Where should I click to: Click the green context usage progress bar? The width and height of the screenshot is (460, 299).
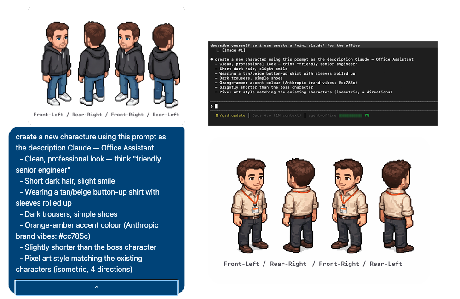(350, 115)
